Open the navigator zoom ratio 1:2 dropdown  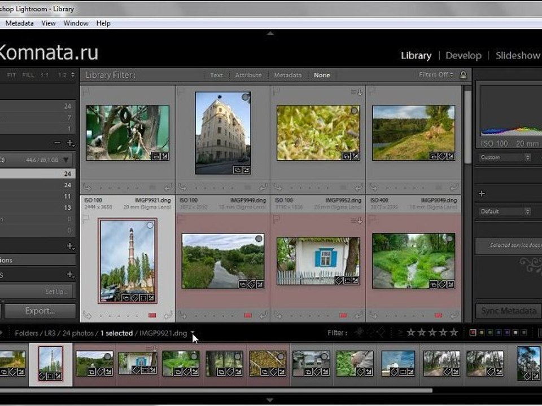[65, 75]
